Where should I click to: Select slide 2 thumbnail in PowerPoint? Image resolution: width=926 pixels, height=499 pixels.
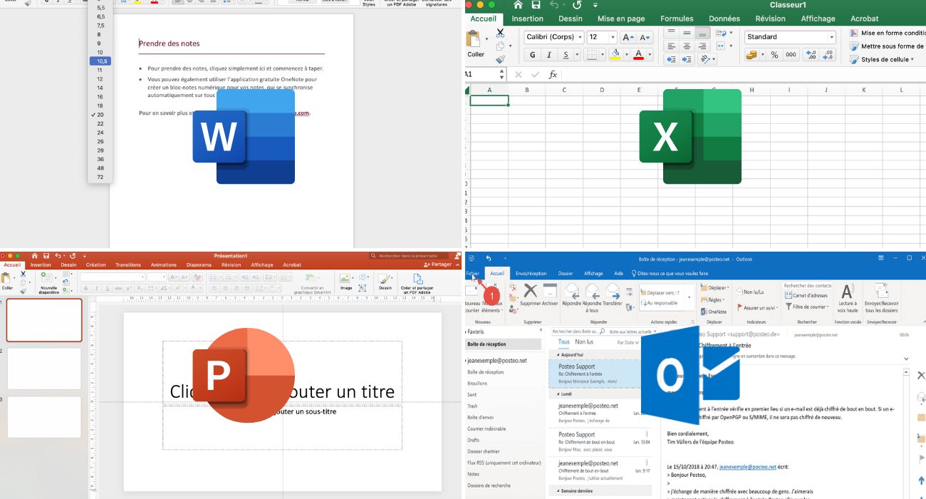(44, 368)
